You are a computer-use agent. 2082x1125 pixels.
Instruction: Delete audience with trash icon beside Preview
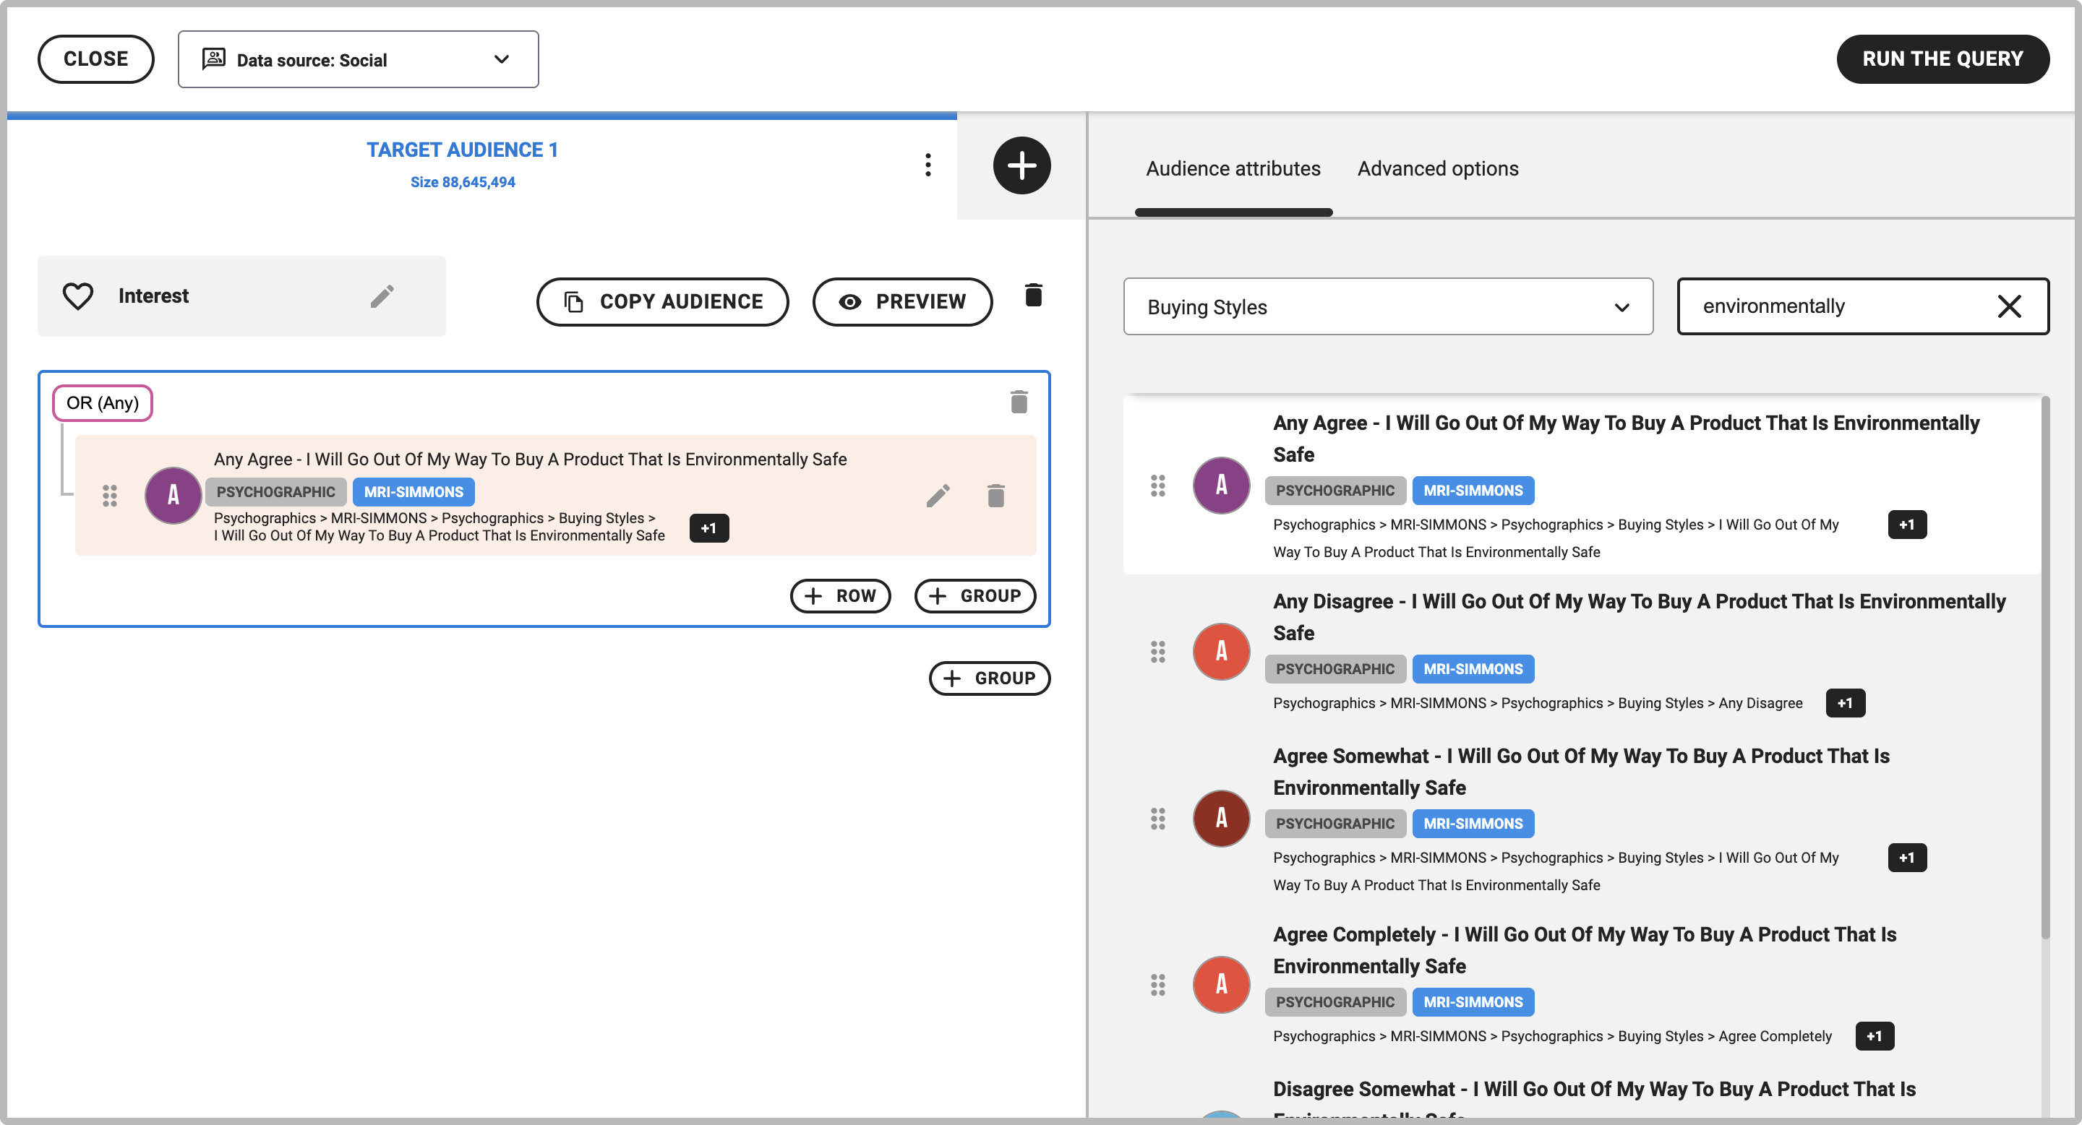(1033, 295)
